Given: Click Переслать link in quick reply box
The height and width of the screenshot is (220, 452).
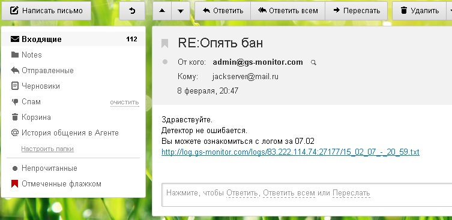Looking at the screenshot, I should click(x=351, y=192).
